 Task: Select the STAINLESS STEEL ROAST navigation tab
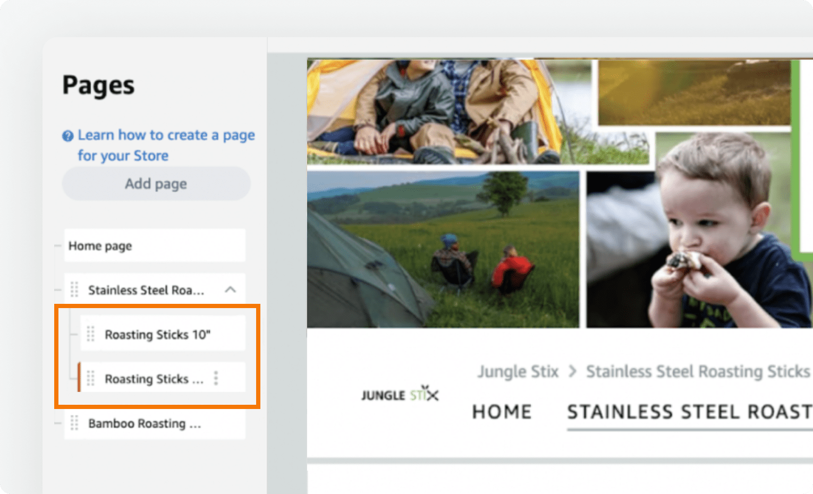(x=690, y=412)
